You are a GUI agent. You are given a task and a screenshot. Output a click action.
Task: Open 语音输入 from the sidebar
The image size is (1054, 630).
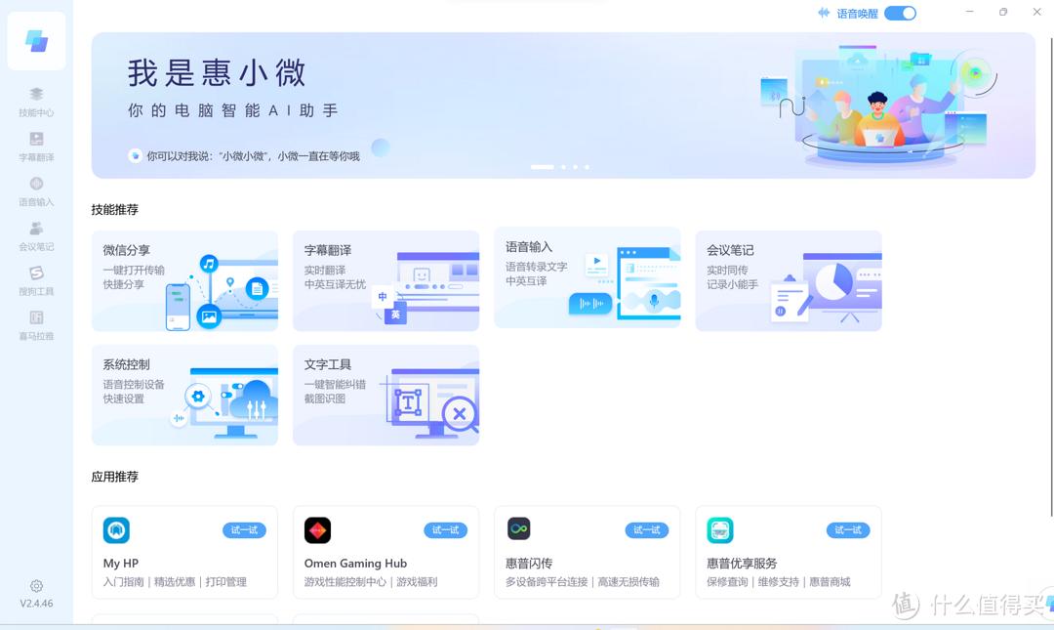click(x=36, y=191)
